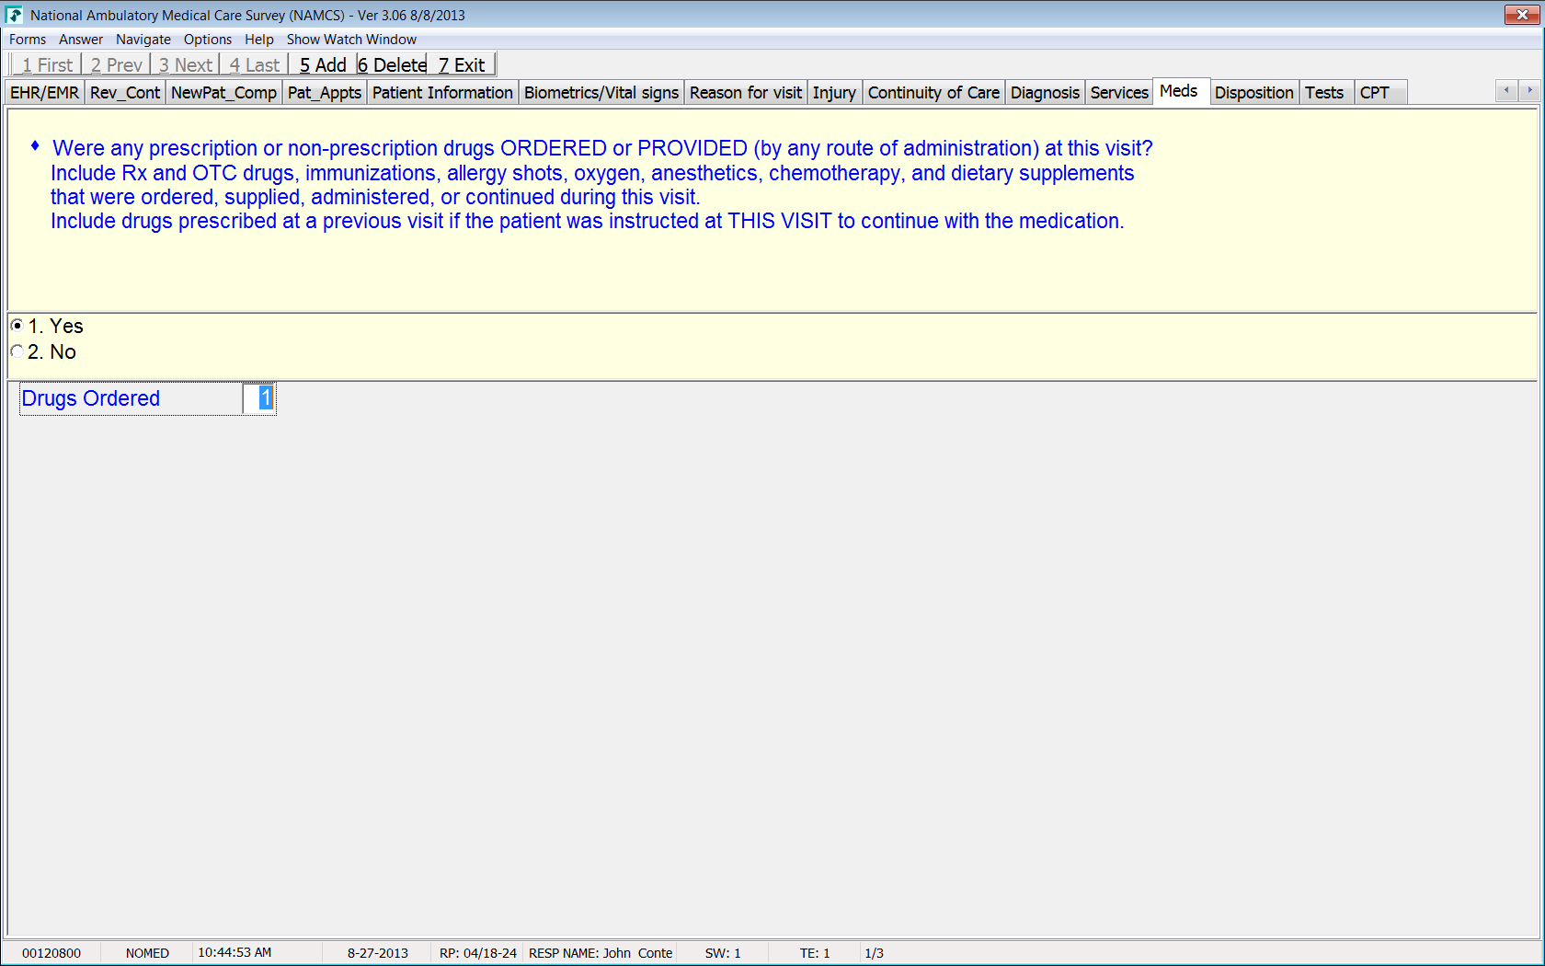
Task: Open the Disposition tab
Action: click(x=1253, y=93)
